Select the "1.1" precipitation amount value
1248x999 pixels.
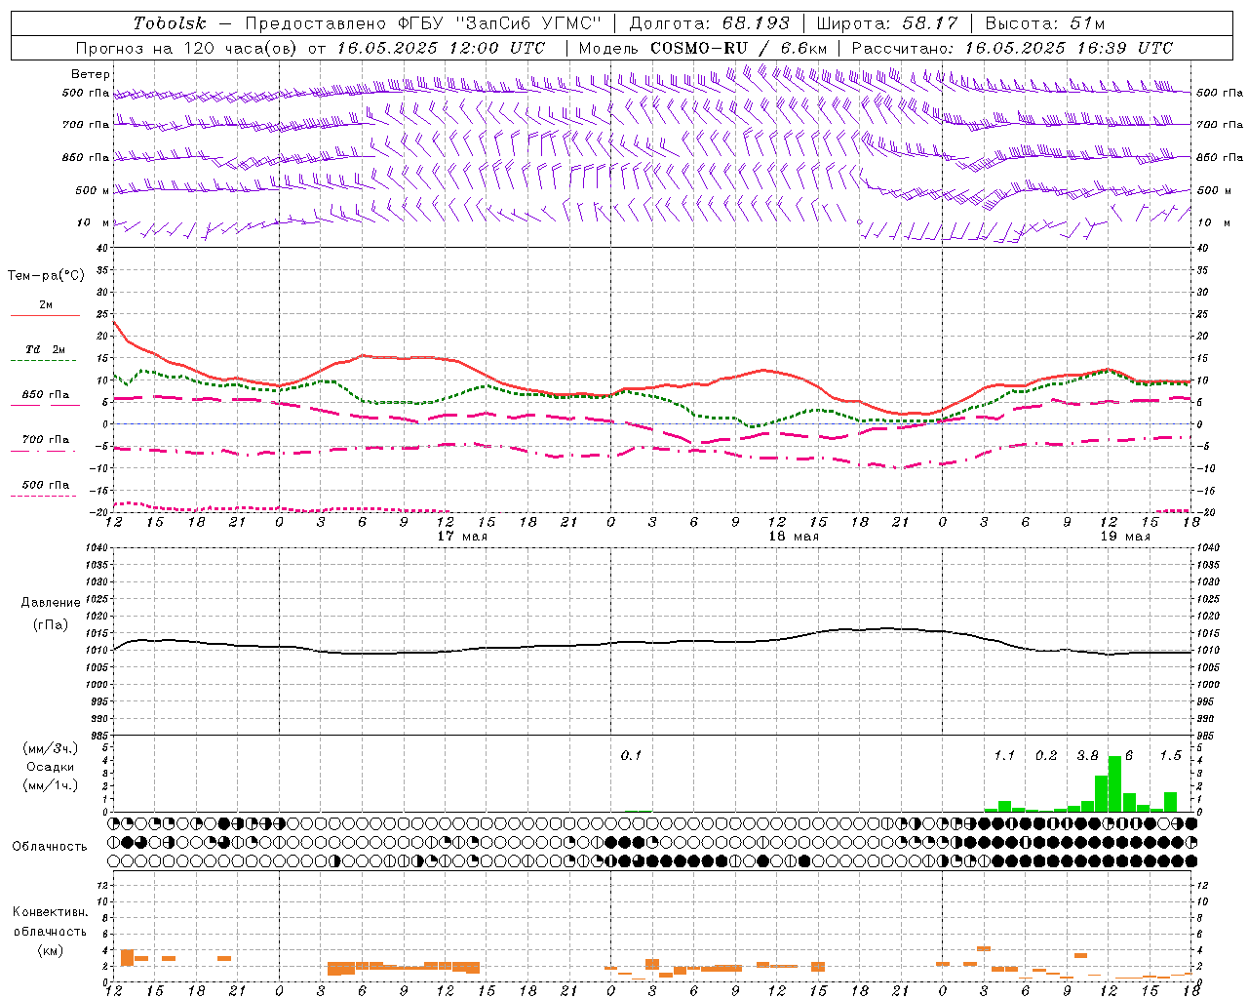(1004, 756)
